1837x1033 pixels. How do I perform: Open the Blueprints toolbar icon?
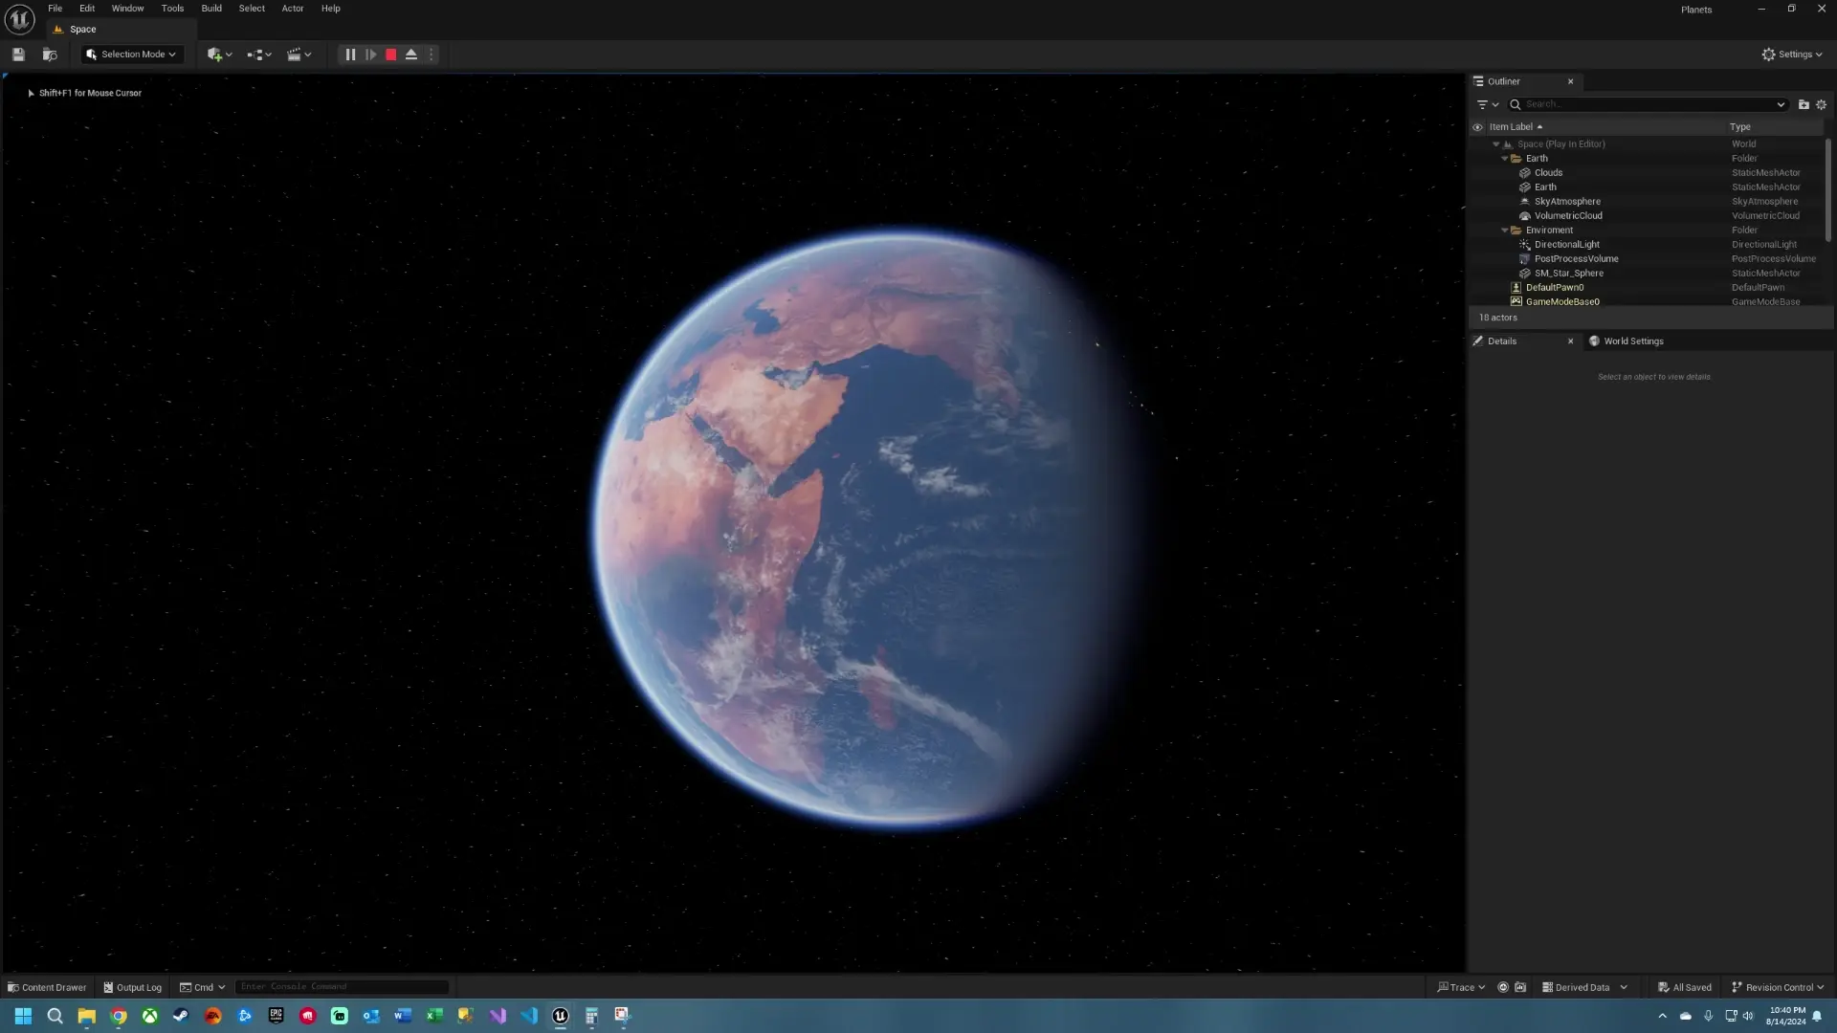pyautogui.click(x=256, y=55)
